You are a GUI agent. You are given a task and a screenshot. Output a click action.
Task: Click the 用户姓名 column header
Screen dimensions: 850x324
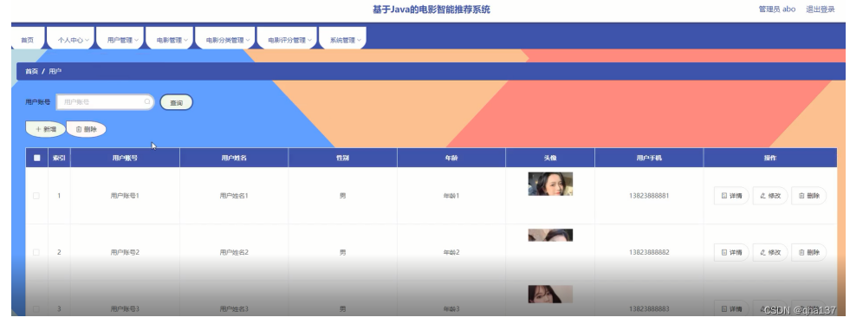[x=234, y=159]
